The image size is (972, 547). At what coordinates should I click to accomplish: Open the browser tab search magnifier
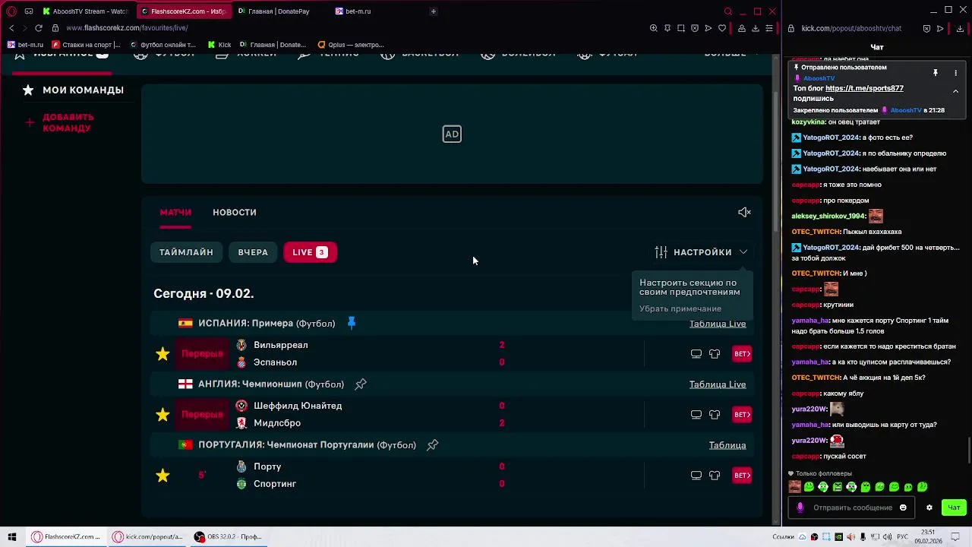tap(728, 11)
